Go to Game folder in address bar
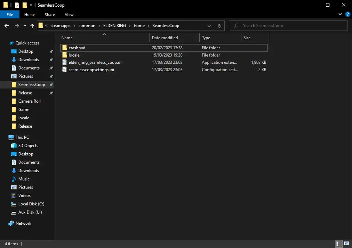Screen dimensions: 352x248 pos(139,26)
